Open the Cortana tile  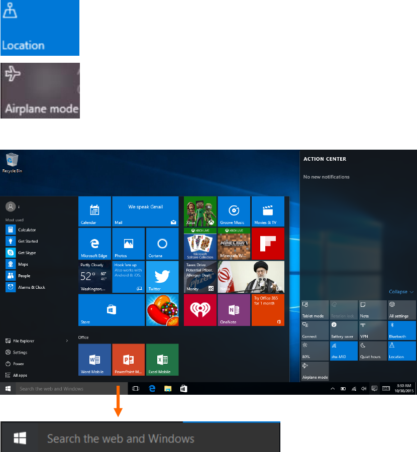(x=162, y=244)
